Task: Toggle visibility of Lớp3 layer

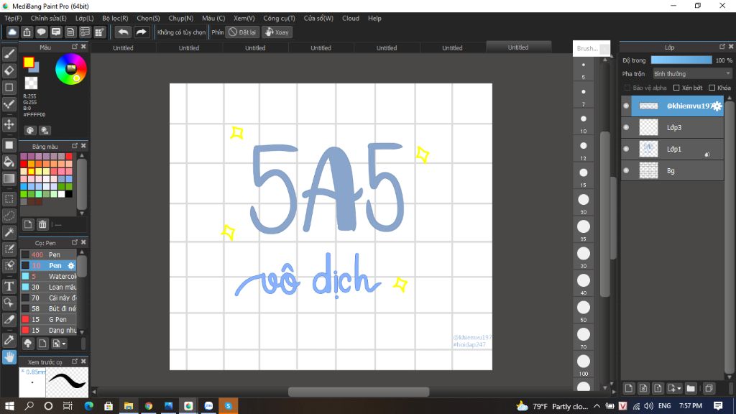Action: [x=626, y=127]
